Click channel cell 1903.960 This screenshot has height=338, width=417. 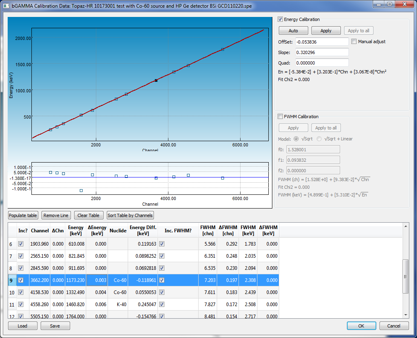click(x=39, y=244)
